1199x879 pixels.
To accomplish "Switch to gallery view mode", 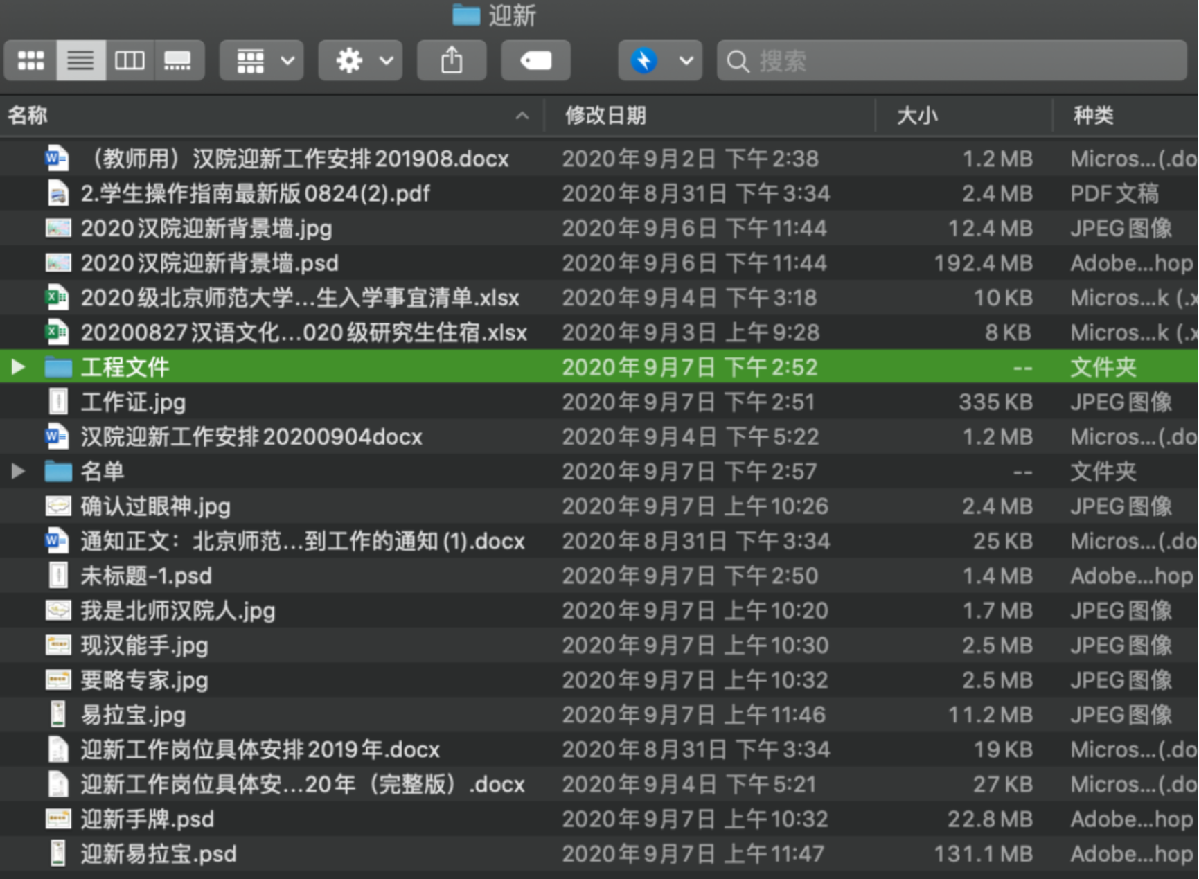I will [177, 61].
